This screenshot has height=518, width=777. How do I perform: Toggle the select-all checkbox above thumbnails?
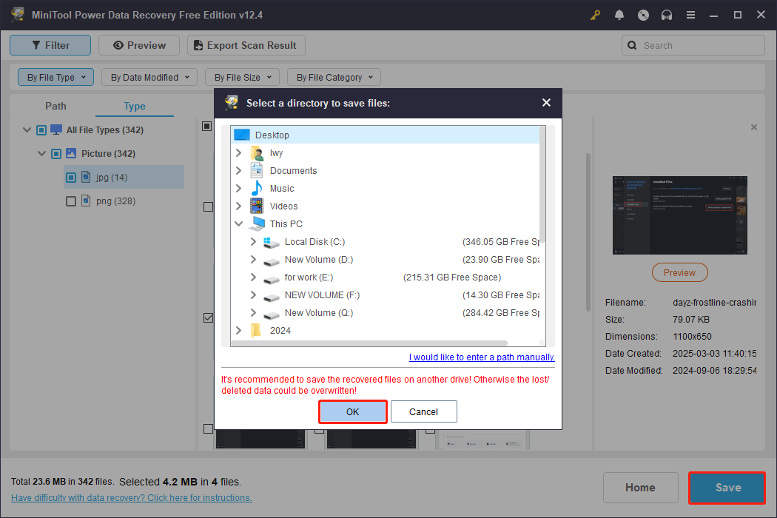coord(207,126)
